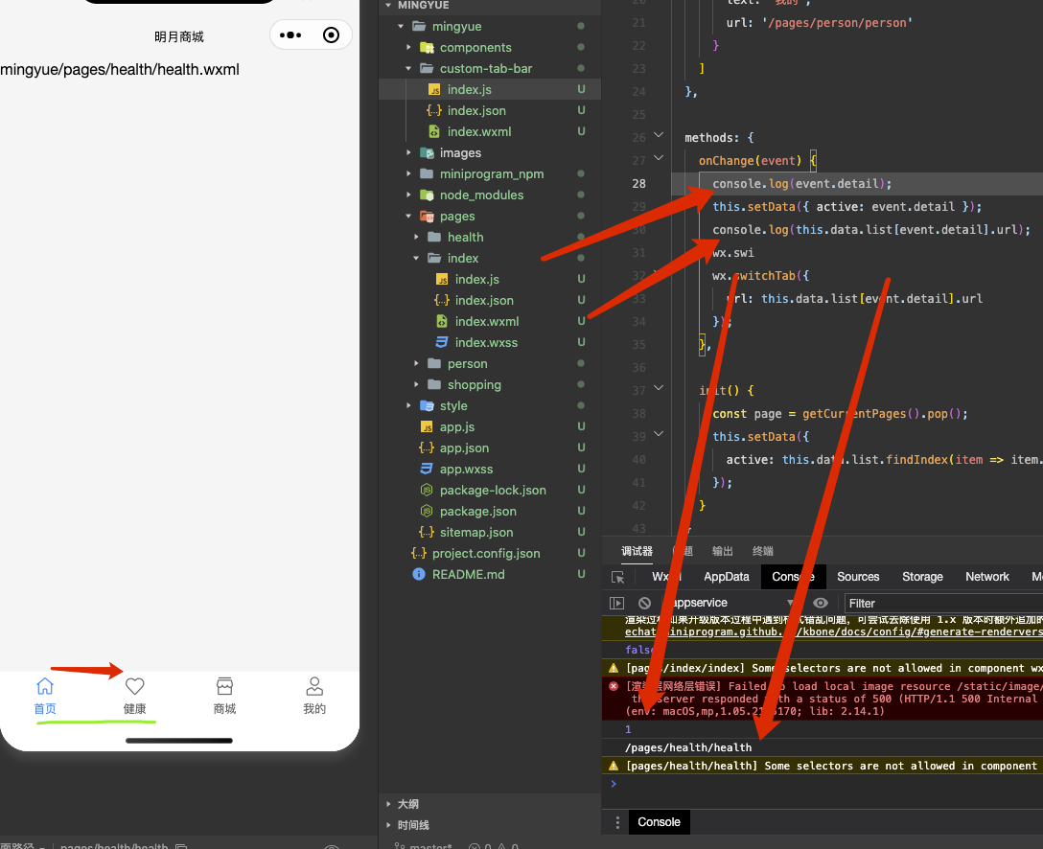Click the red error icon in console
The image size is (1043, 849).
[x=614, y=686]
